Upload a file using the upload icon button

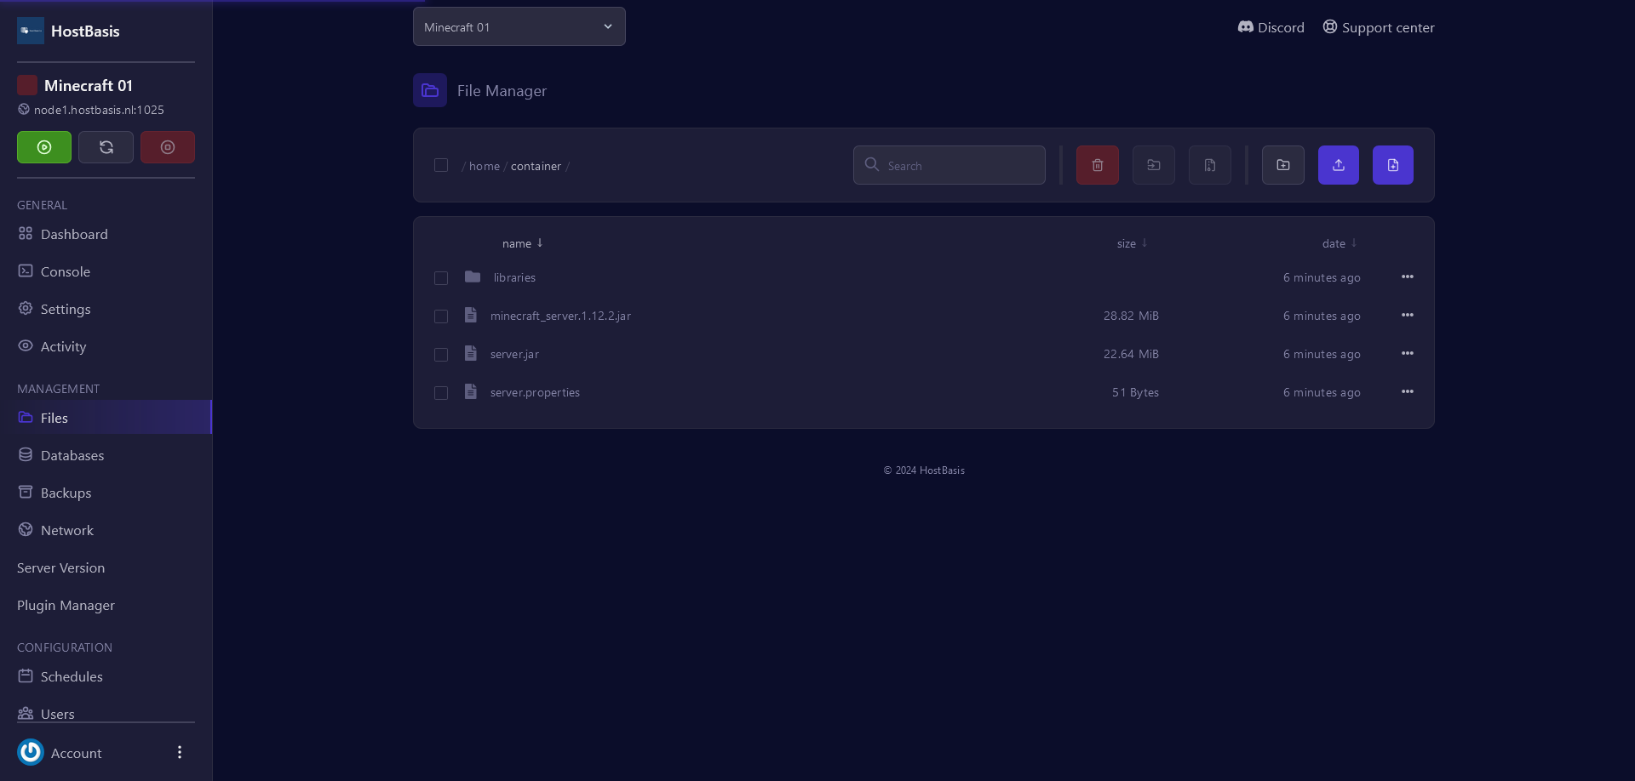click(1339, 165)
